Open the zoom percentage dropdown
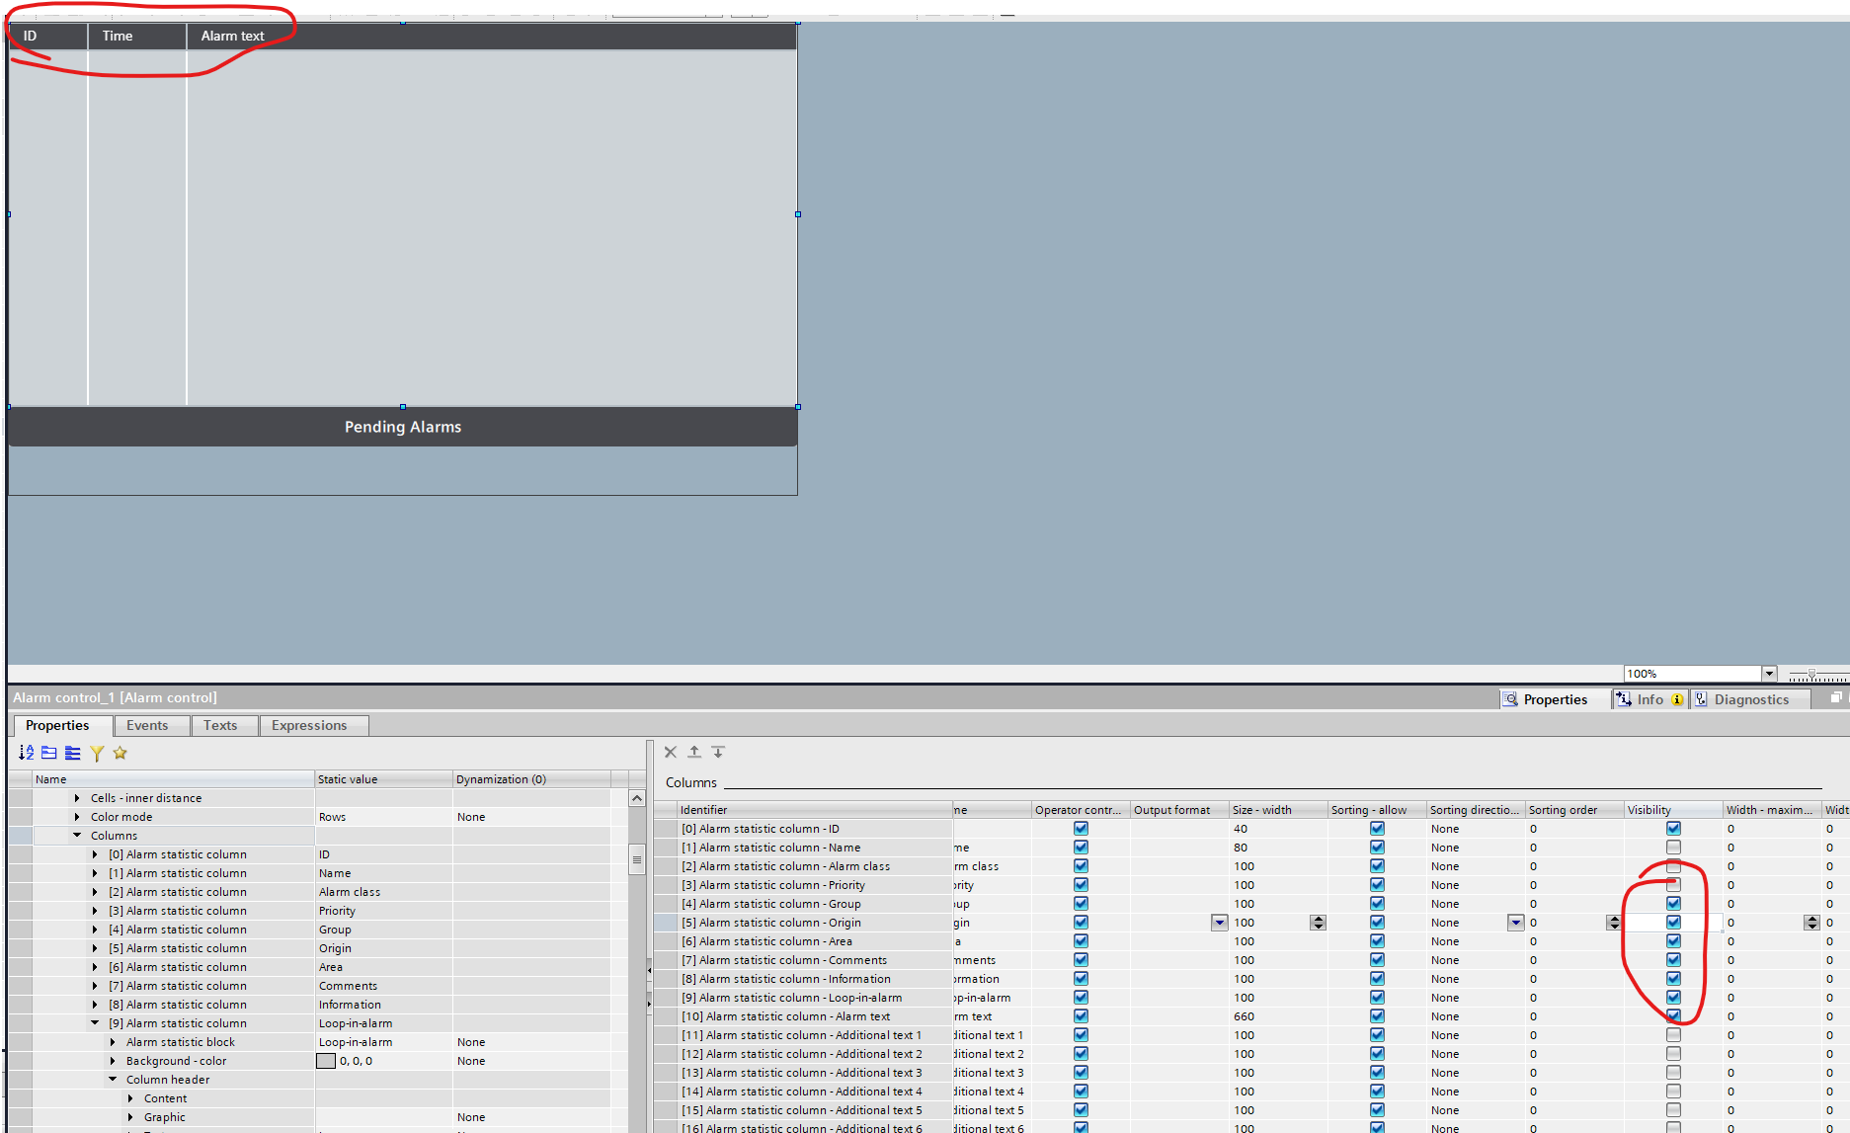The width and height of the screenshot is (1850, 1133). click(1769, 674)
